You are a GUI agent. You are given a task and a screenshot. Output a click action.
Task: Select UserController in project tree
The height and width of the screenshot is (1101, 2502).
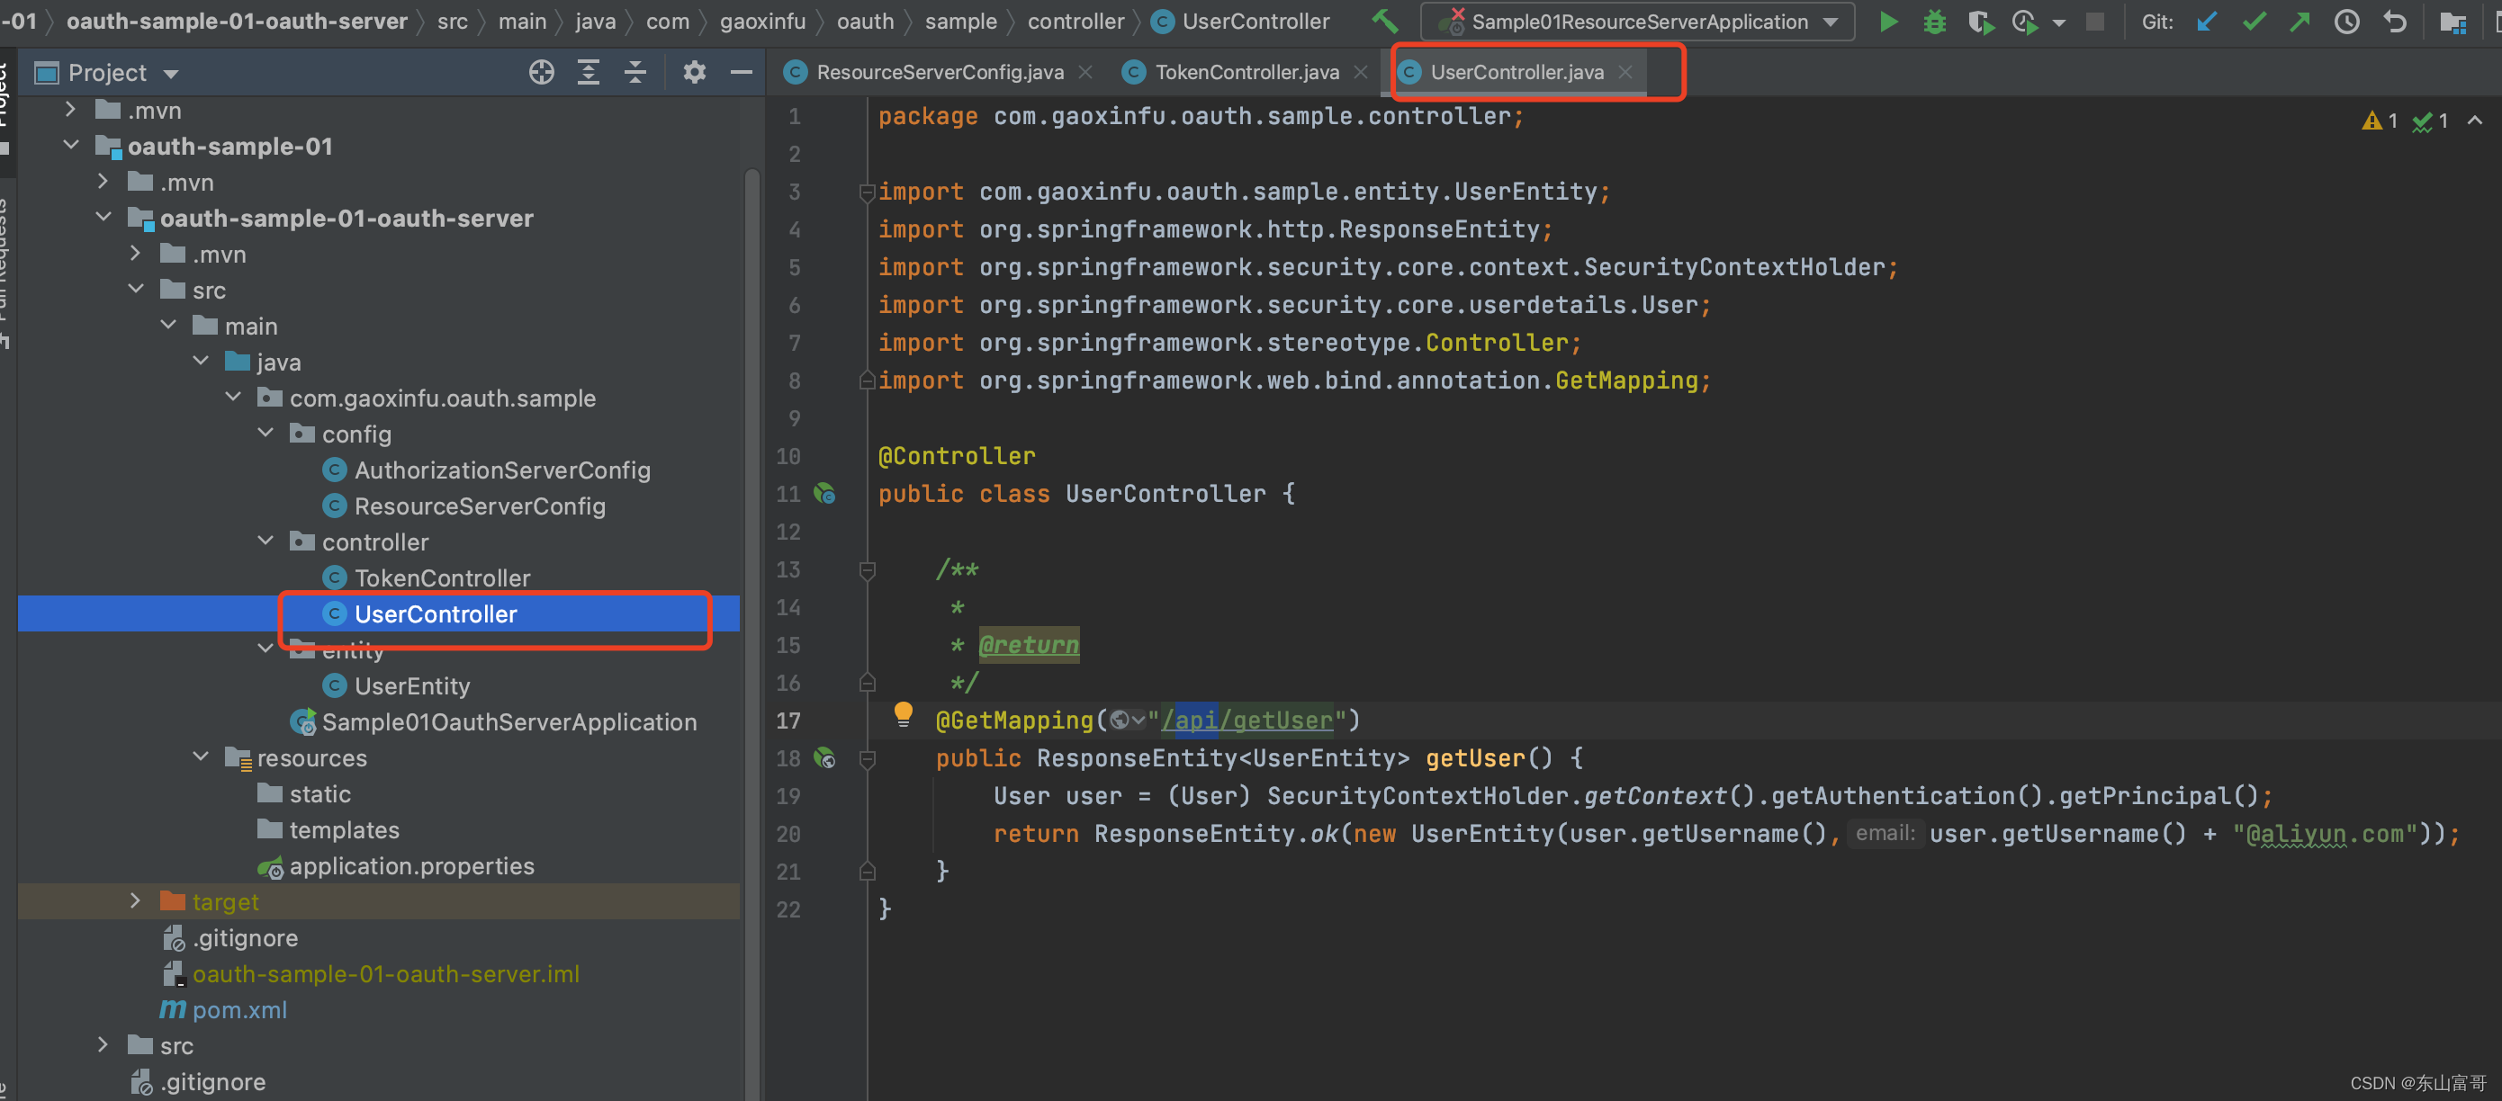coord(435,613)
